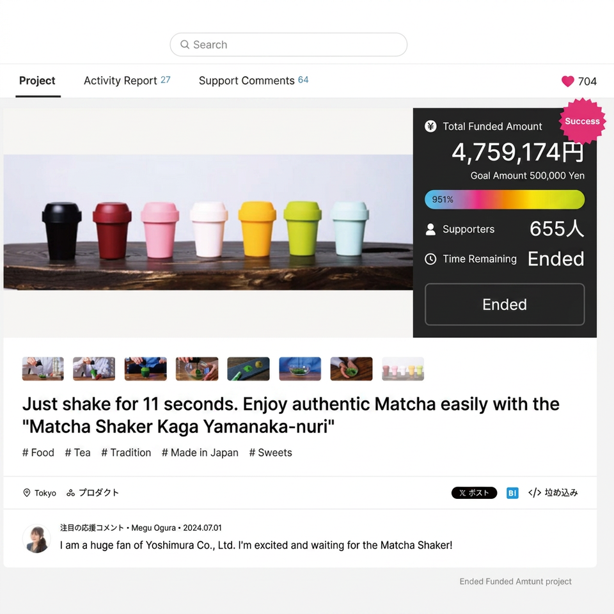
Task: Click the Support Comments count 64
Action: click(303, 80)
